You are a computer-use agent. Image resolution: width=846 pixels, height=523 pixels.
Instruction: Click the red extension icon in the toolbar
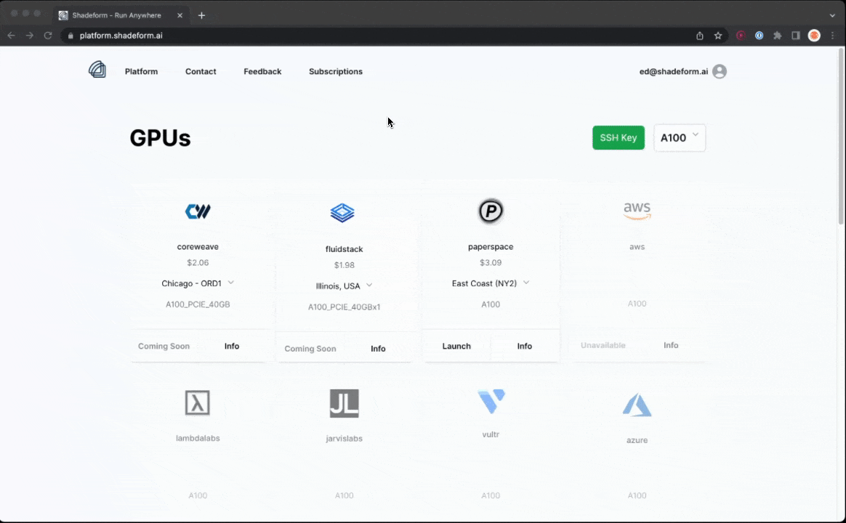coord(741,36)
